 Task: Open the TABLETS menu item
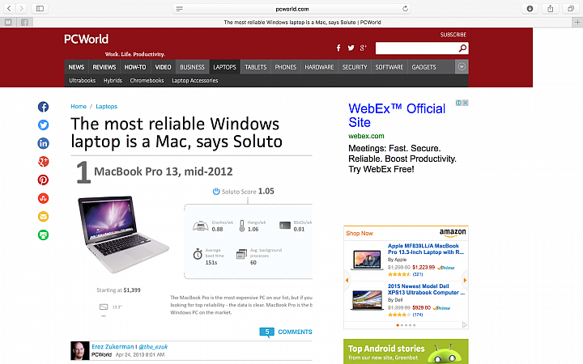(x=255, y=67)
